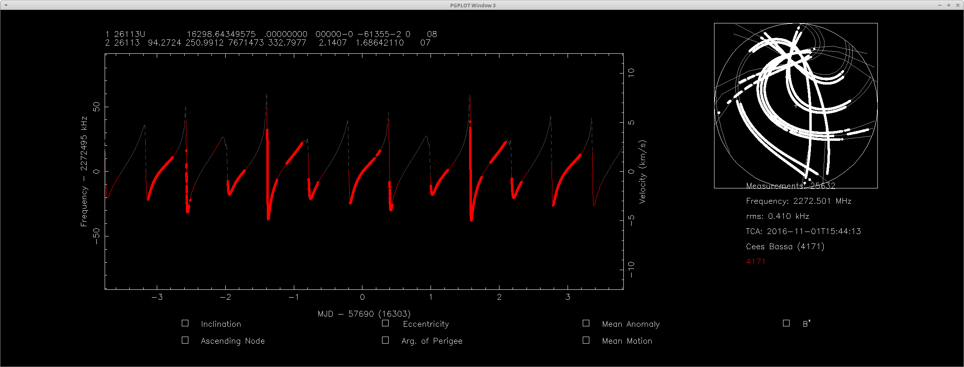Click the 3 tick label on MJD axis
964x367 pixels.
click(x=568, y=297)
